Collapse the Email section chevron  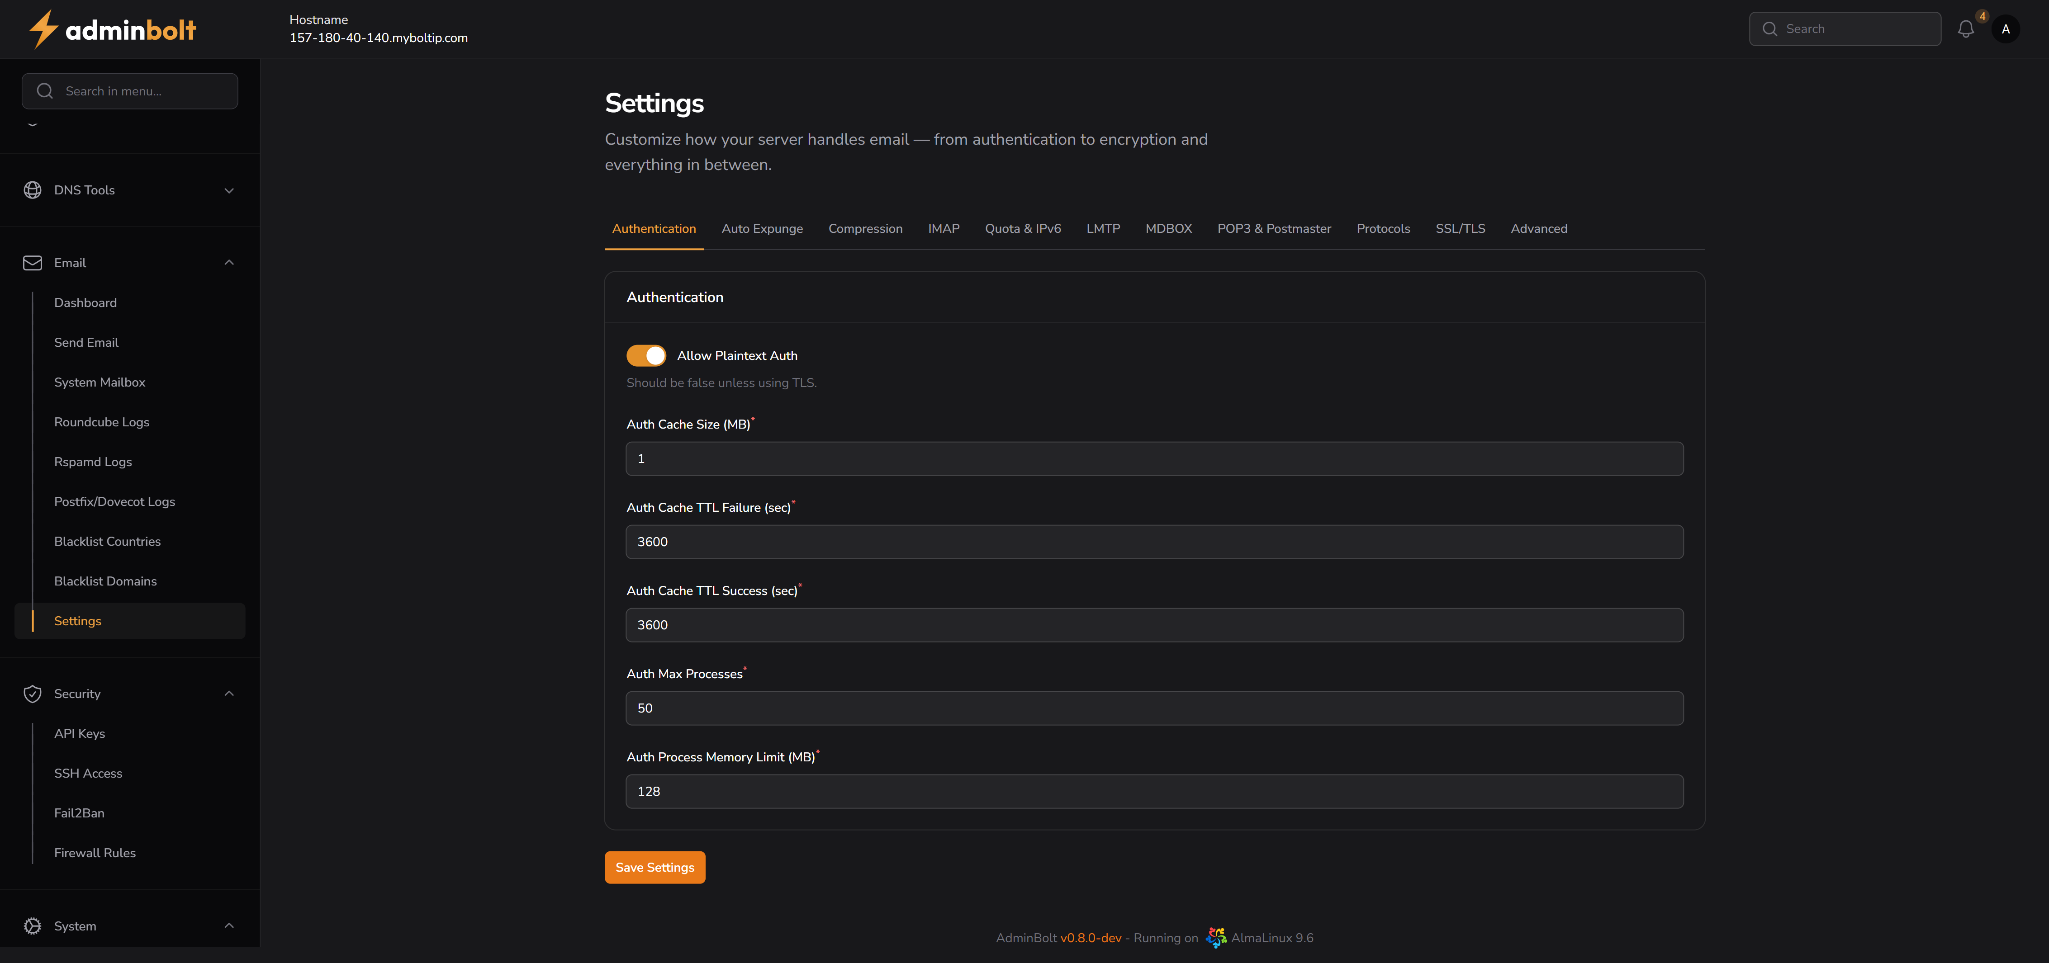pyautogui.click(x=229, y=263)
